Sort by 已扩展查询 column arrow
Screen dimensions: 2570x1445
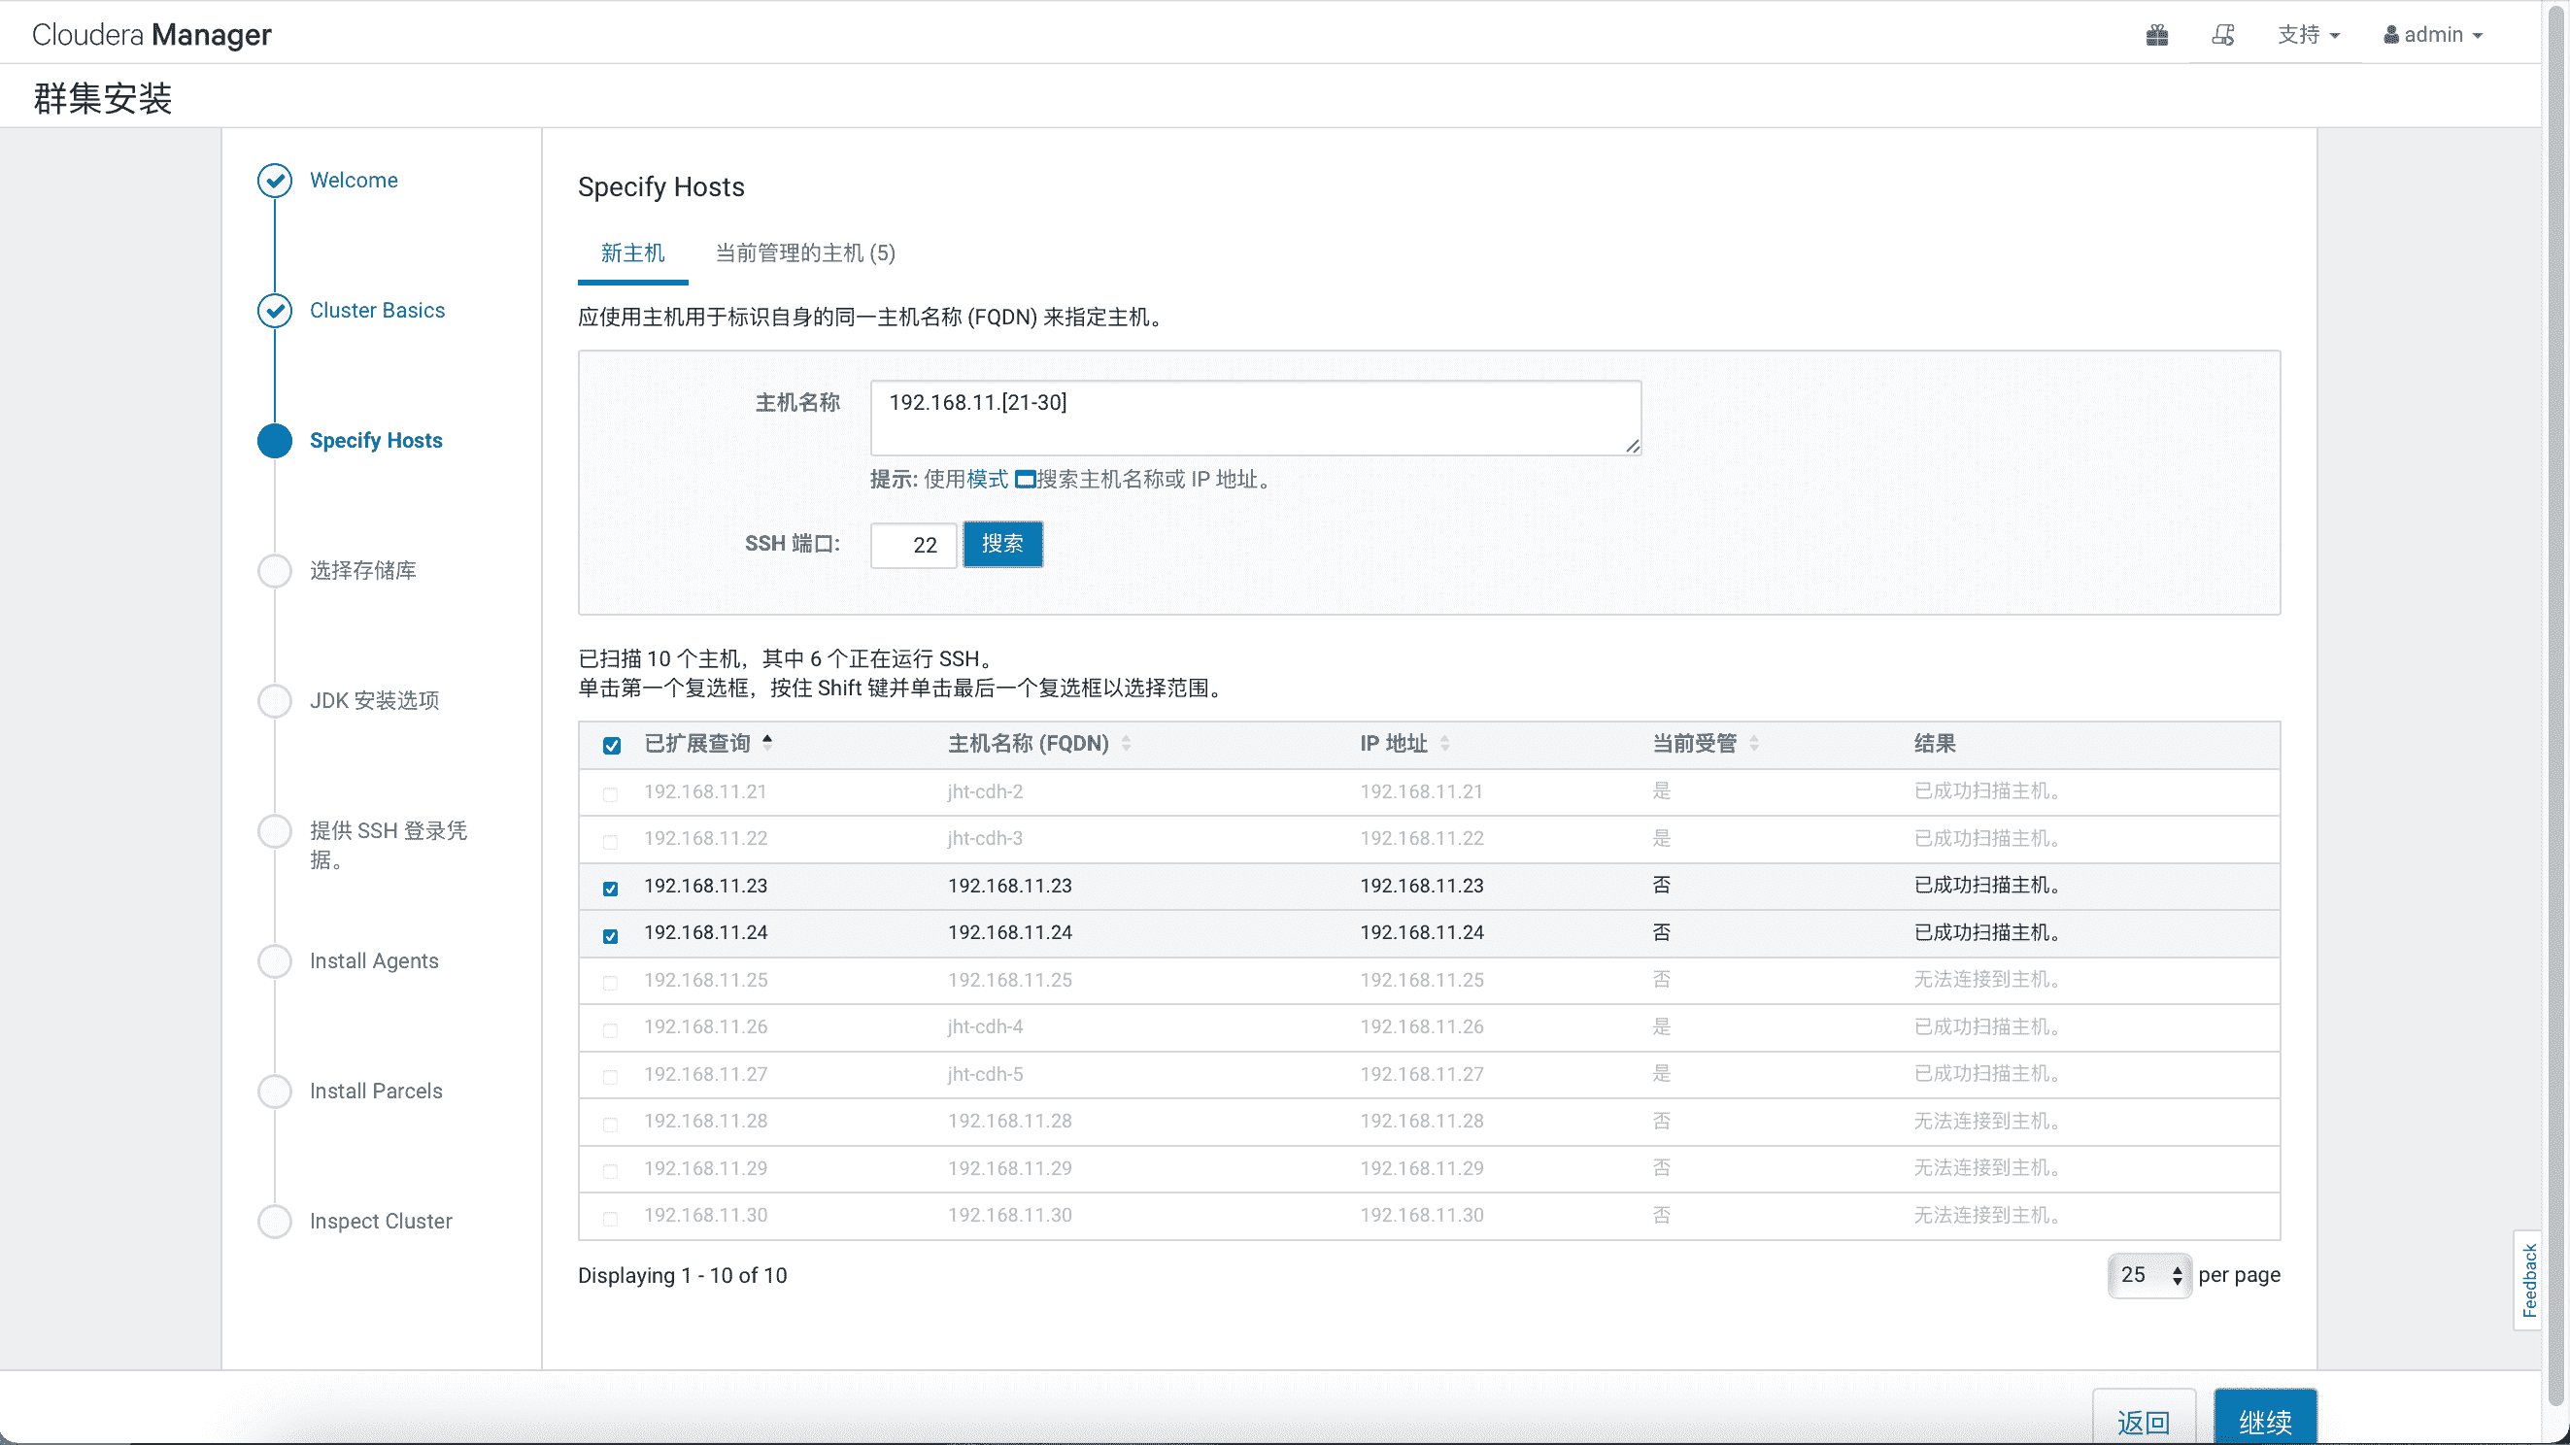pos(767,742)
